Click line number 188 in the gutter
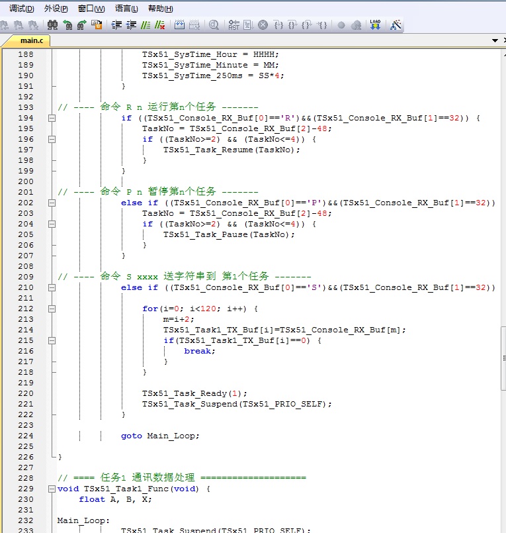506x533 pixels. (26, 54)
